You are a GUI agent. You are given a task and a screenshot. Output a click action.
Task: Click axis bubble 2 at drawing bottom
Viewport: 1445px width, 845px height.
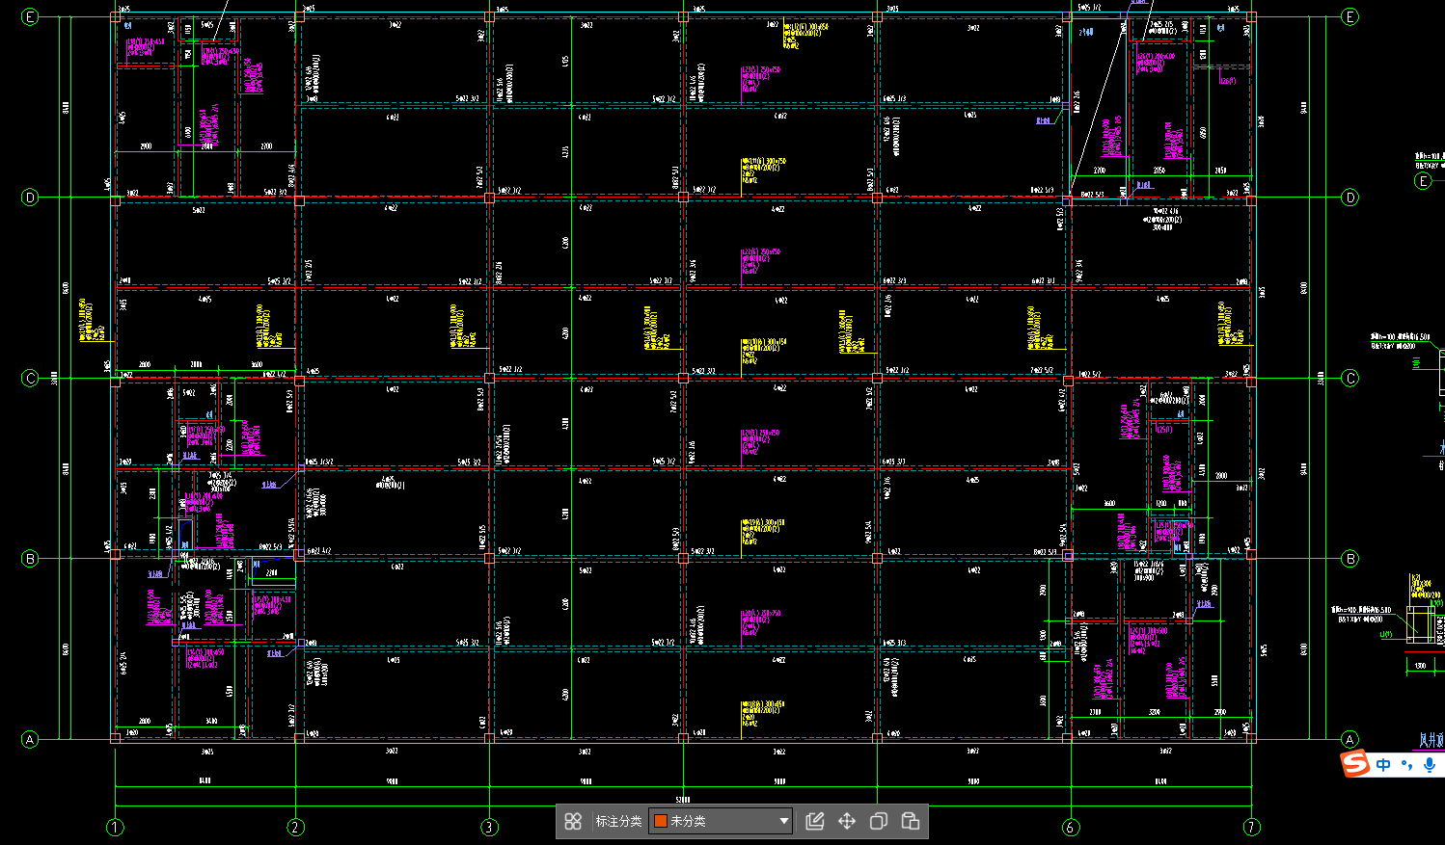(x=296, y=827)
